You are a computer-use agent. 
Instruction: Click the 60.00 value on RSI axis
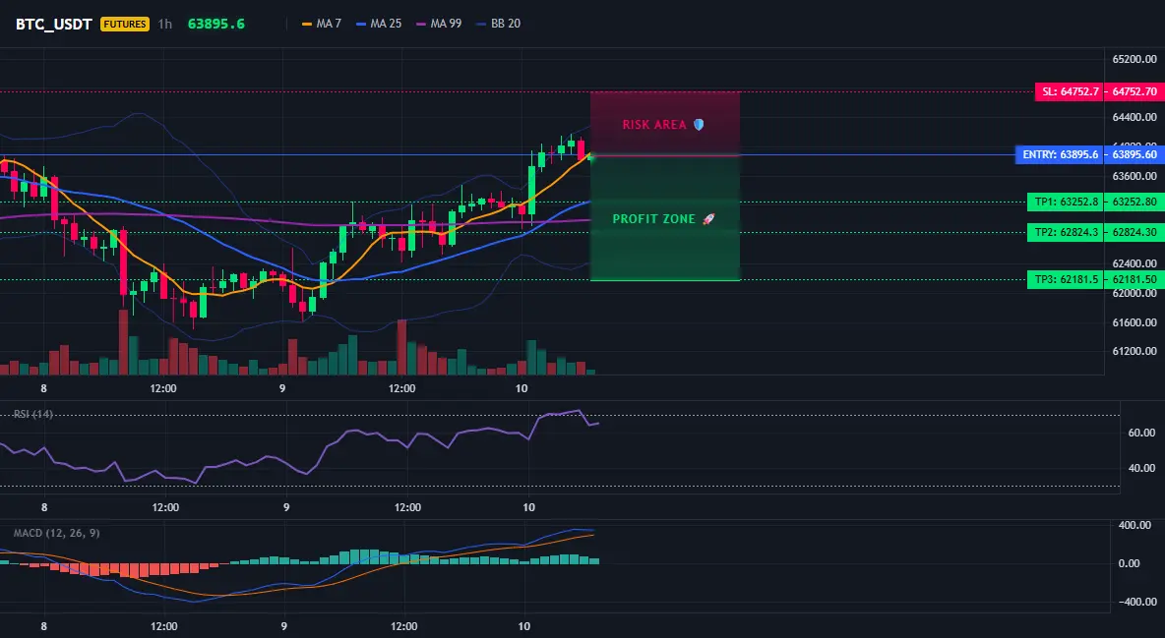coord(1141,433)
